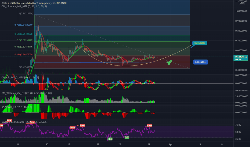Click the Bull label at the RSI low after date 22
The height and width of the screenshot is (147, 250).
coord(110,139)
